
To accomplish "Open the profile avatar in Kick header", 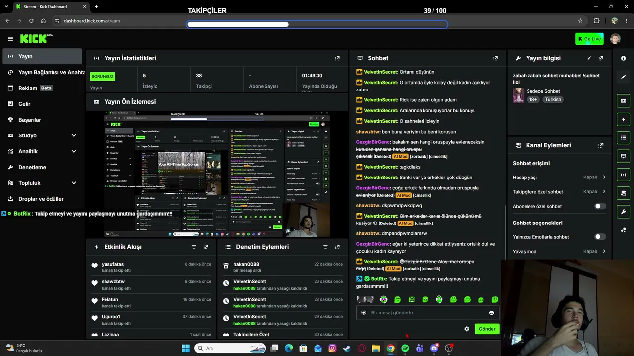I will 615,39.
